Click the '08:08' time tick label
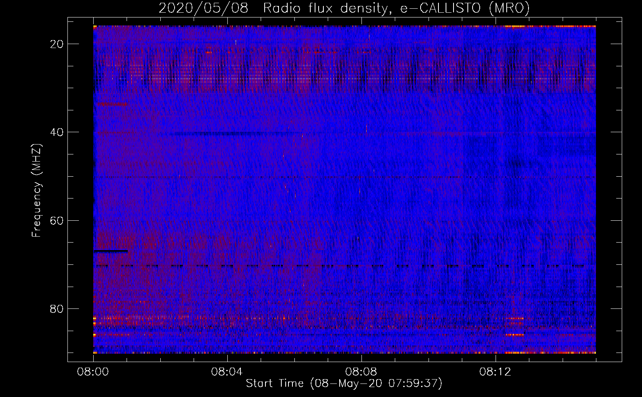Viewport: 642px width, 397px height. click(361, 372)
